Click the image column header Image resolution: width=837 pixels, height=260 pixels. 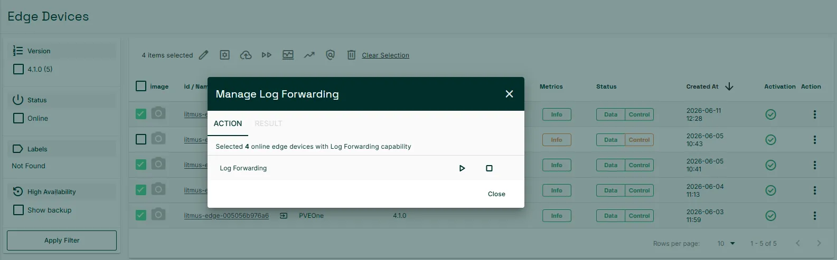(x=159, y=86)
